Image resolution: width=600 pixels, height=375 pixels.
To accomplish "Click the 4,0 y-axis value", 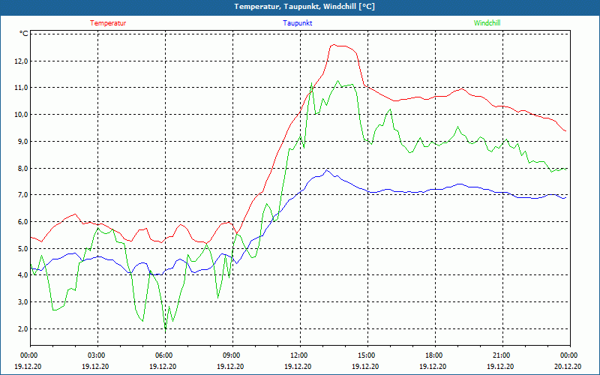I will coord(22,275).
